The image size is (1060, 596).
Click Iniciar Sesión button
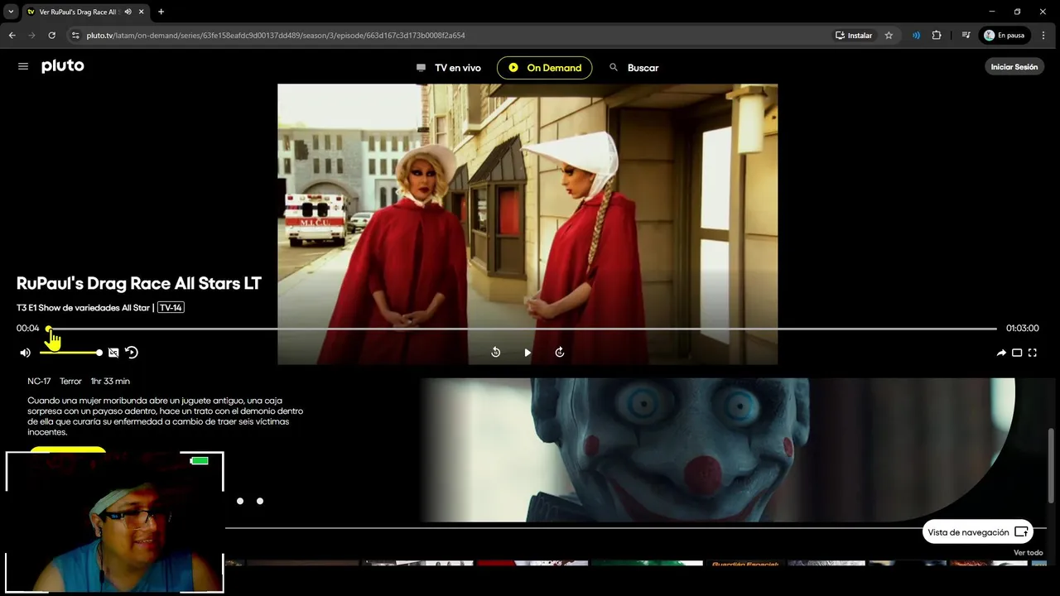(1014, 67)
